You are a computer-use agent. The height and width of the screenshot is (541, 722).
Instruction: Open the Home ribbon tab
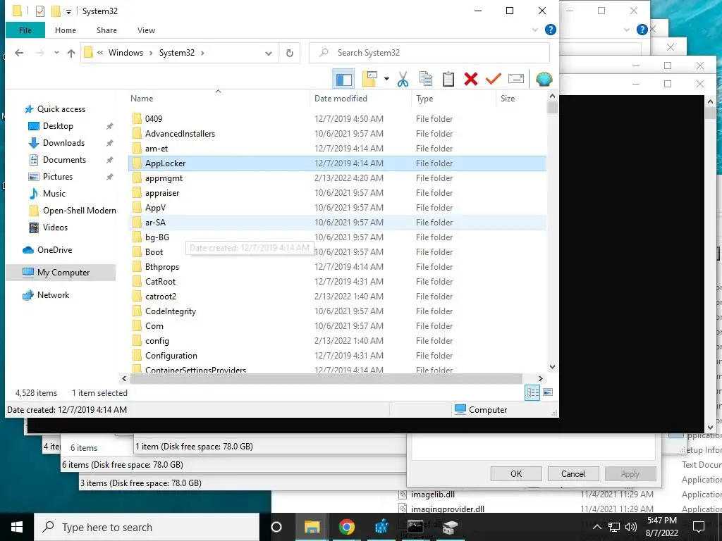(x=66, y=30)
